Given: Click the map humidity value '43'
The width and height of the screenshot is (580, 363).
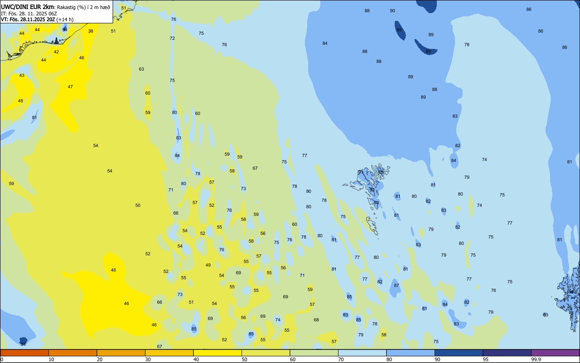Looking at the screenshot, I should 22,76.
